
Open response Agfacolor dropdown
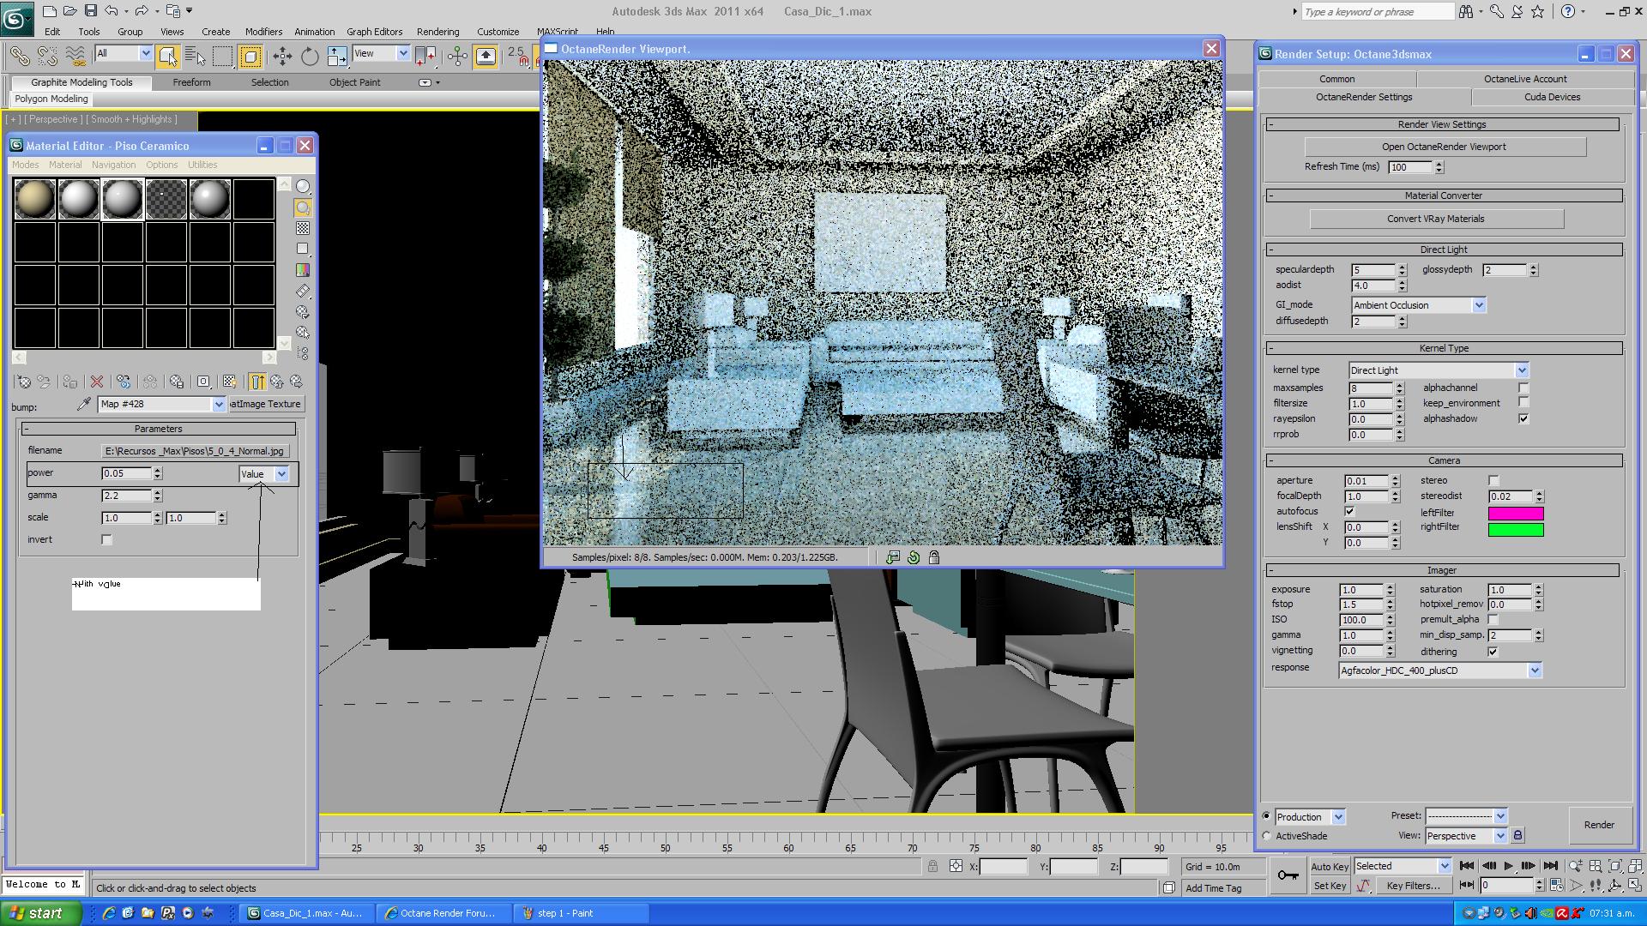[x=1535, y=670]
